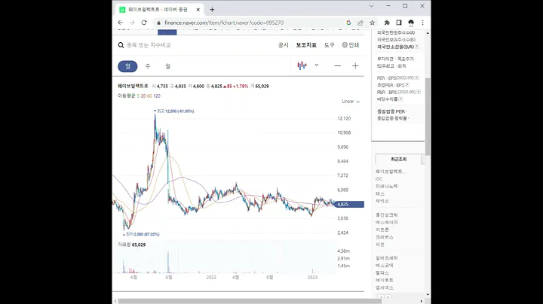Open 에스에너지 in the recent list

386,222
